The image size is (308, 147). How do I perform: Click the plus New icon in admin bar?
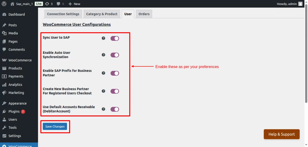coord(70,4)
